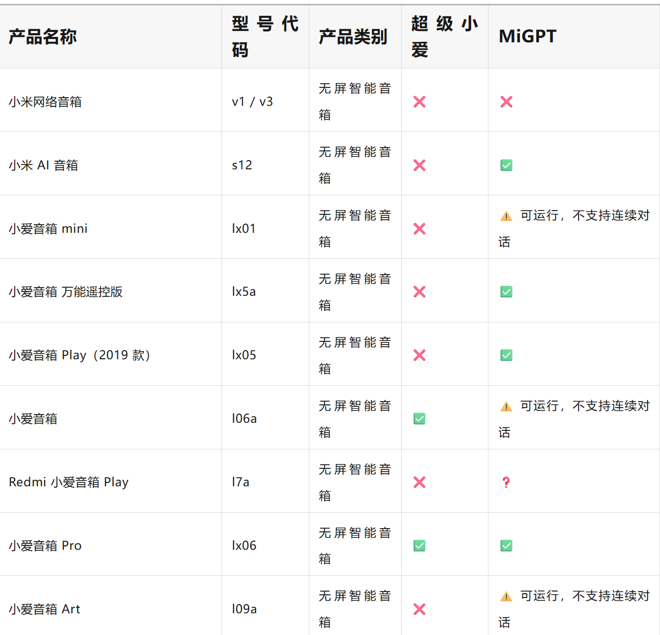The height and width of the screenshot is (635, 660).
Task: Click 无屏智能音箱 in the l09a row
Action: click(355, 609)
